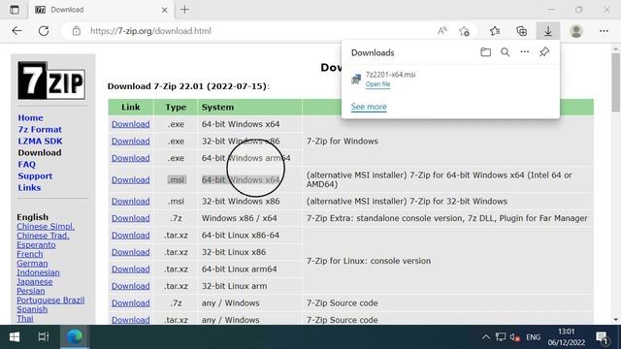Click See more in Downloads panel
Image resolution: width=621 pixels, height=349 pixels.
click(369, 107)
